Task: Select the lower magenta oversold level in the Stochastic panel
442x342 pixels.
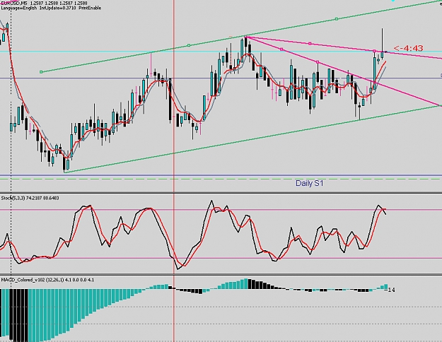Action: (220, 258)
